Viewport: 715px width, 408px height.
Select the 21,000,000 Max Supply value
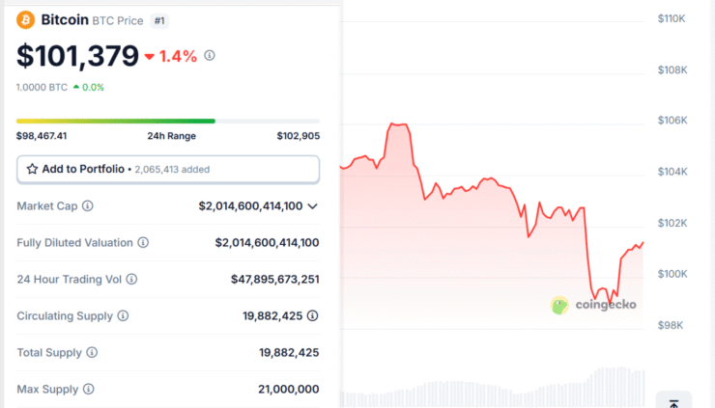(289, 389)
